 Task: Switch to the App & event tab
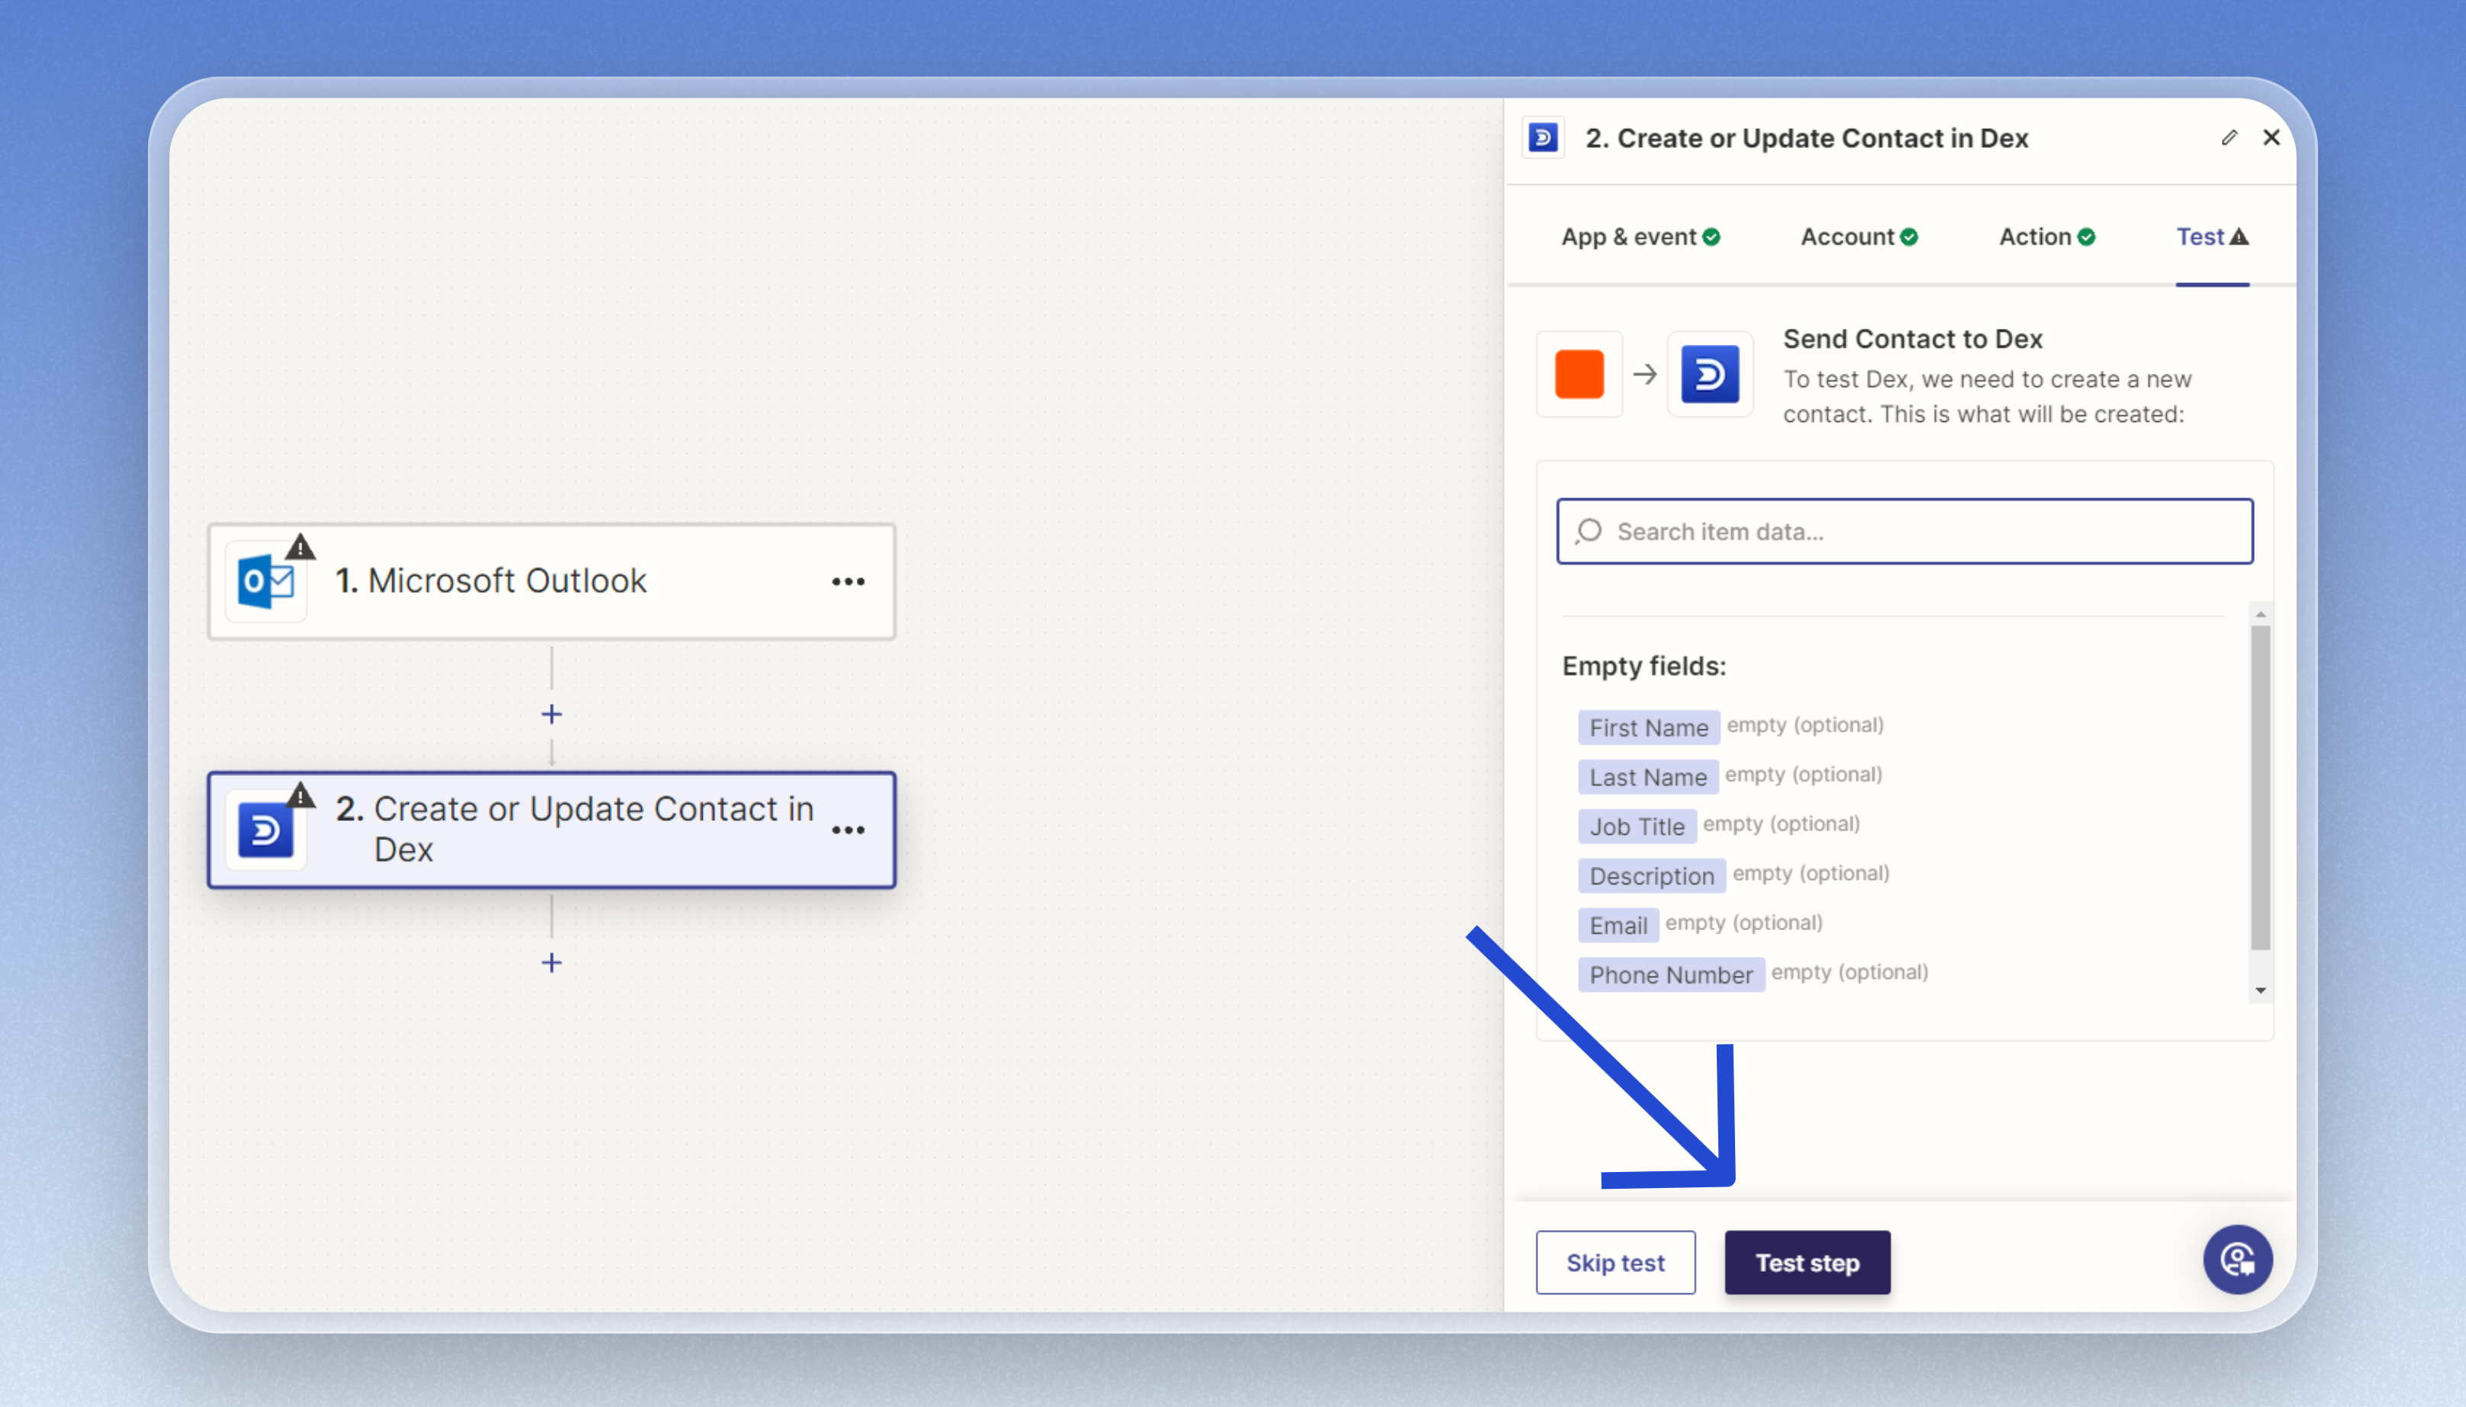pos(1640,237)
